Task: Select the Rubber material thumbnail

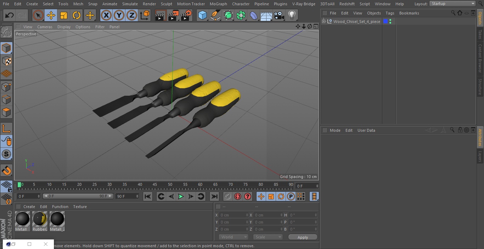Action: click(x=40, y=219)
